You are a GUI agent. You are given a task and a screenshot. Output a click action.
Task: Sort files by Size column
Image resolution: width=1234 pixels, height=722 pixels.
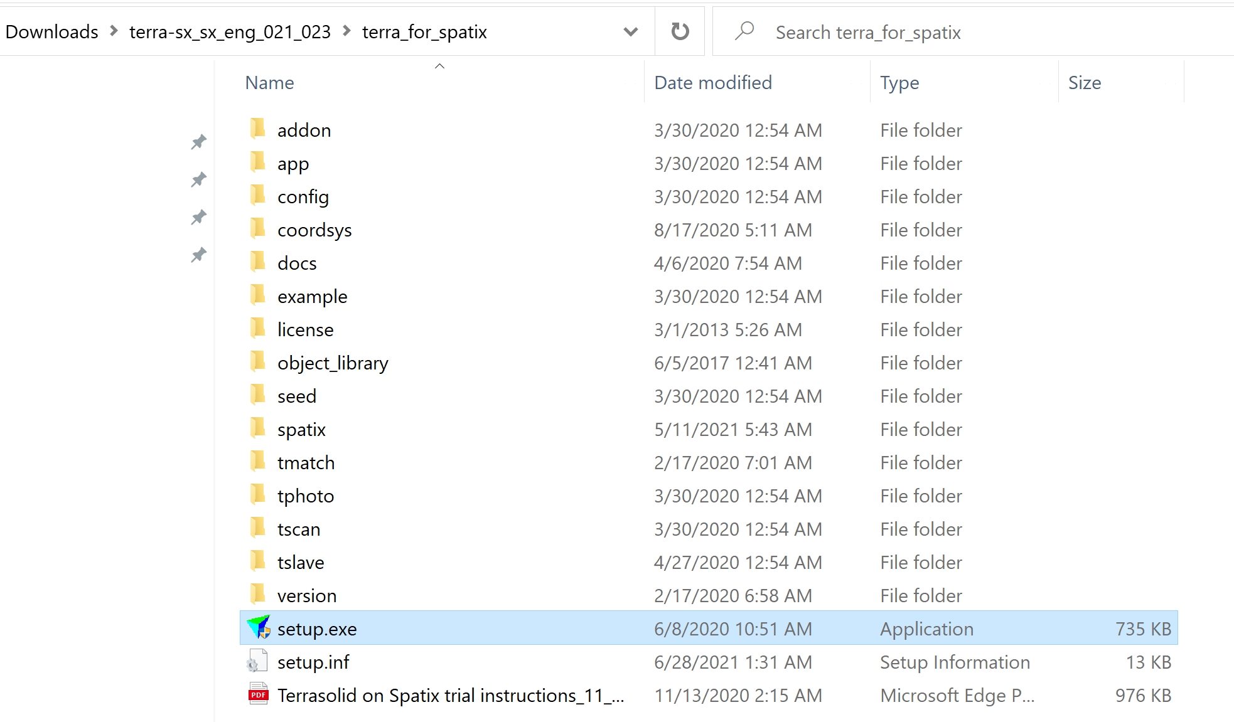(1084, 83)
